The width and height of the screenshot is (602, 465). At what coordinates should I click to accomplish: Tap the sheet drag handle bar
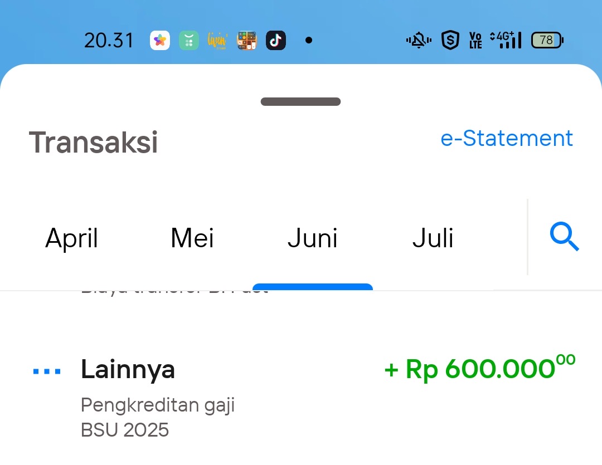pyautogui.click(x=300, y=101)
